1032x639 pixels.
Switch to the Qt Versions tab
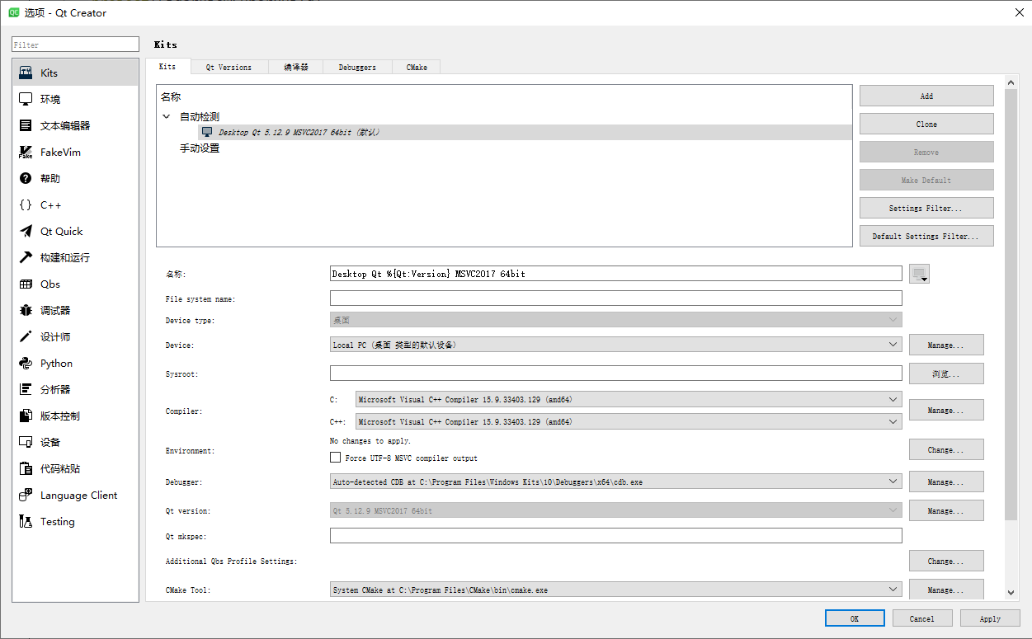tap(229, 67)
